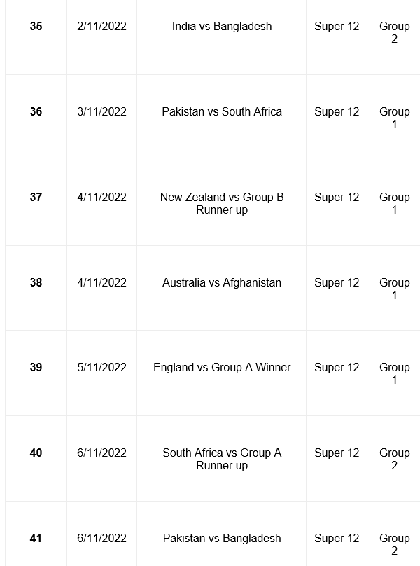This screenshot has height=566, width=420.
Task: Click Group 1 cell for Australia match
Action: pyautogui.click(x=394, y=289)
